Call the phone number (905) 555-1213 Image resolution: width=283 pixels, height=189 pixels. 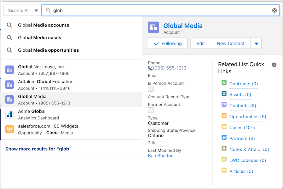click(170, 68)
